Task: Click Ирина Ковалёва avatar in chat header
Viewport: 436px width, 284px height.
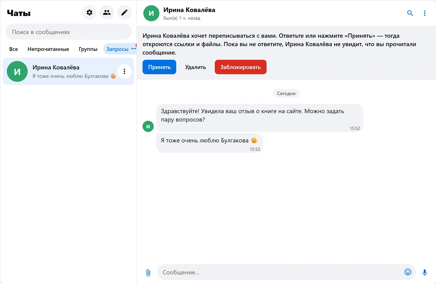Action: [x=151, y=13]
